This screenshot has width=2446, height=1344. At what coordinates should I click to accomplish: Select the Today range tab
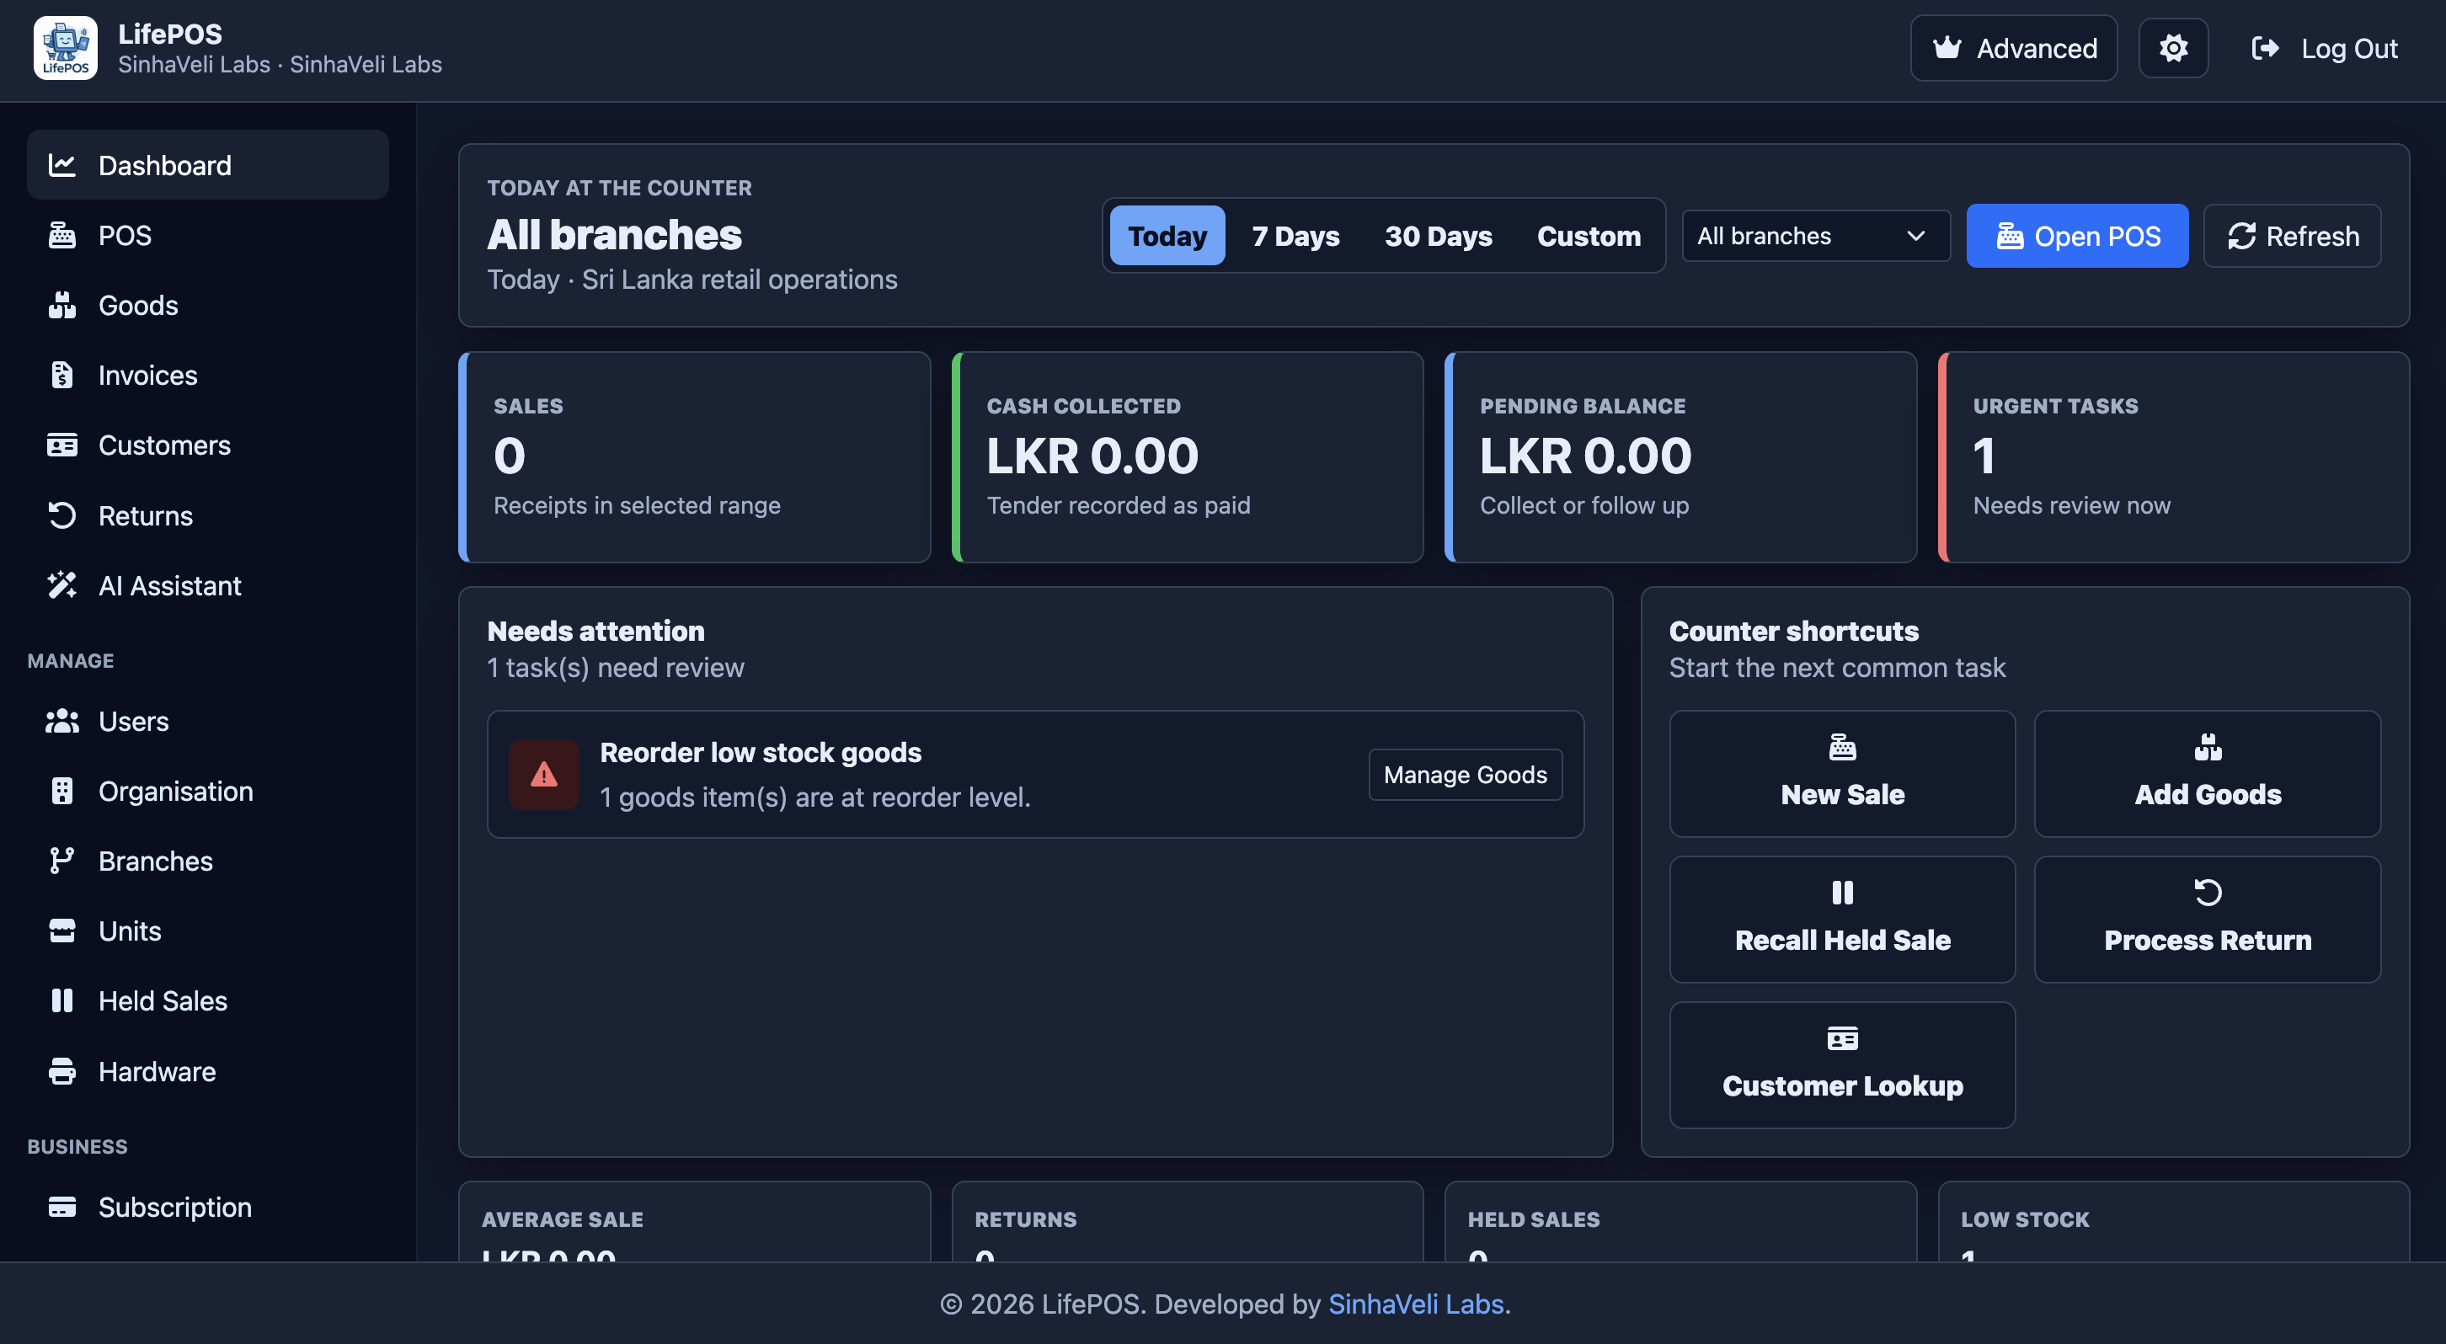click(x=1167, y=236)
